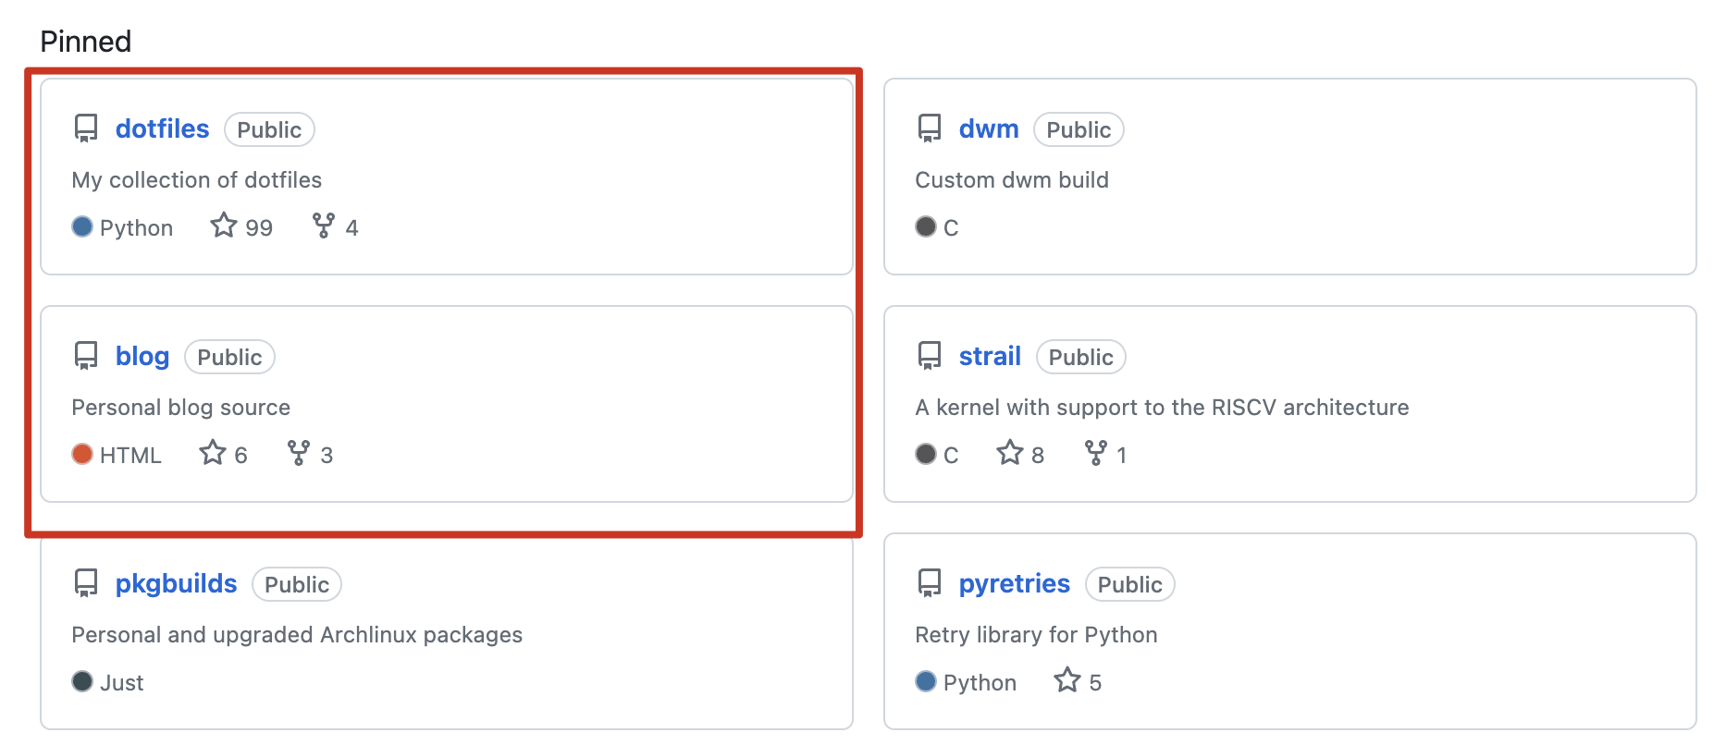Image resolution: width=1726 pixels, height=745 pixels.
Task: Click the star icon on pyretries
Action: coord(1067,681)
